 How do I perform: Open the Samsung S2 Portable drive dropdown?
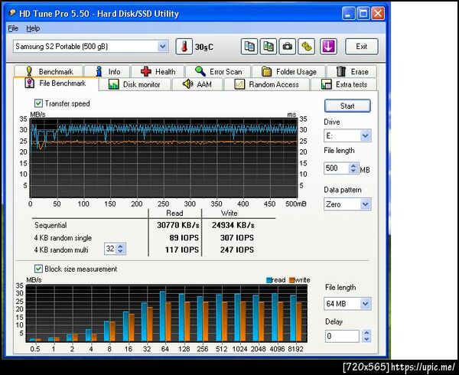coord(163,46)
